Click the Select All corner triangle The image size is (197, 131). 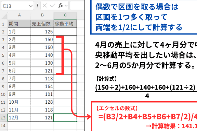pos(4,16)
